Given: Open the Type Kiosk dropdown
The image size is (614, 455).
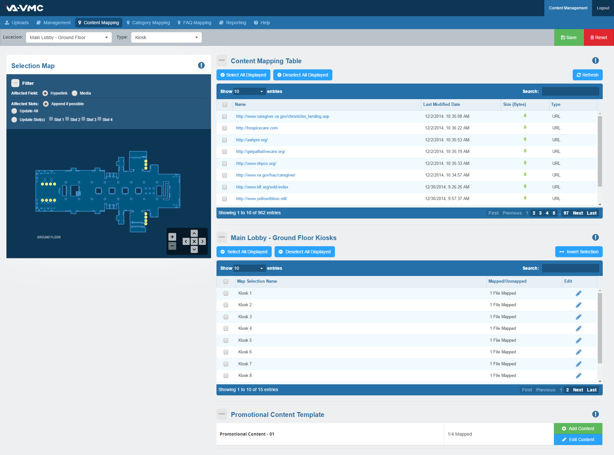Looking at the screenshot, I should (166, 37).
